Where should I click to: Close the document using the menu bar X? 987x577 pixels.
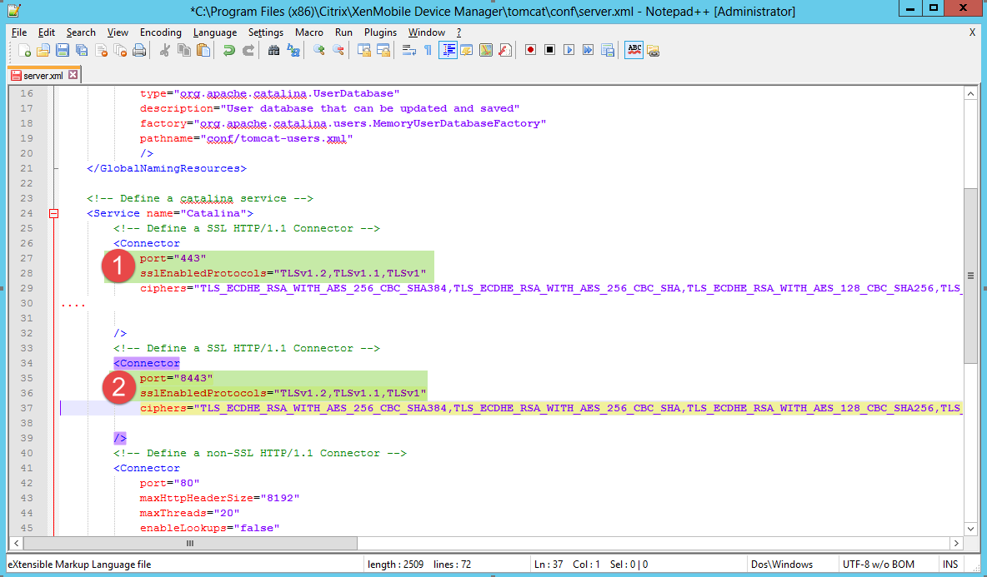(972, 32)
